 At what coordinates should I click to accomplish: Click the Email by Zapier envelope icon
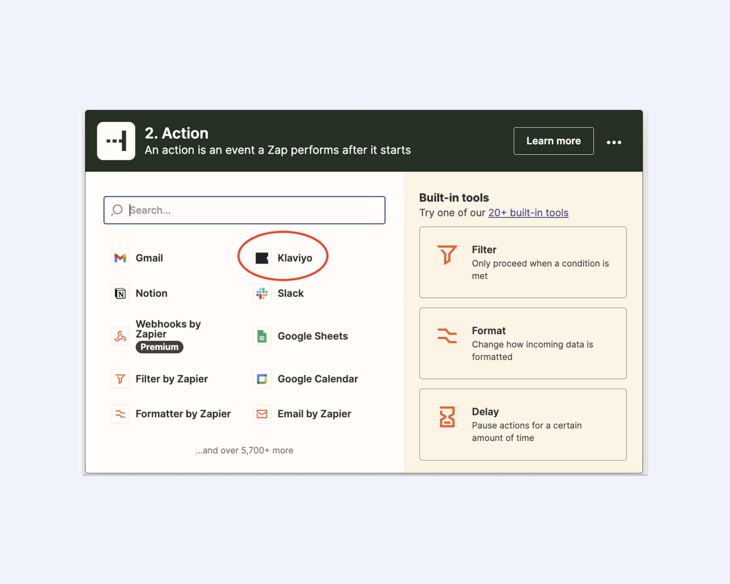pyautogui.click(x=262, y=414)
